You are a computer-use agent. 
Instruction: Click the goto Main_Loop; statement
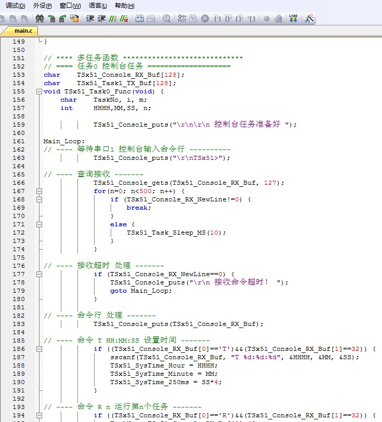pyautogui.click(x=141, y=291)
